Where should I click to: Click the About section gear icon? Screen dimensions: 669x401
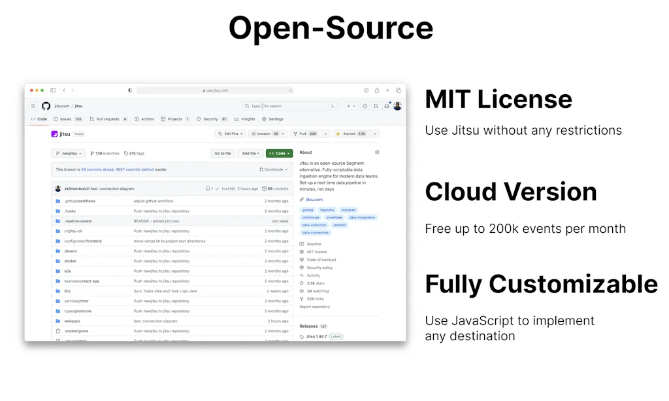[377, 152]
